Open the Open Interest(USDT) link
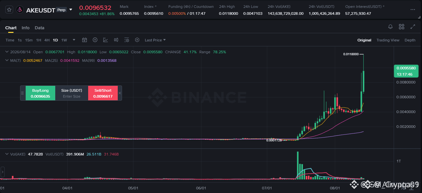Screen dimensions: 422x193 (365, 7)
